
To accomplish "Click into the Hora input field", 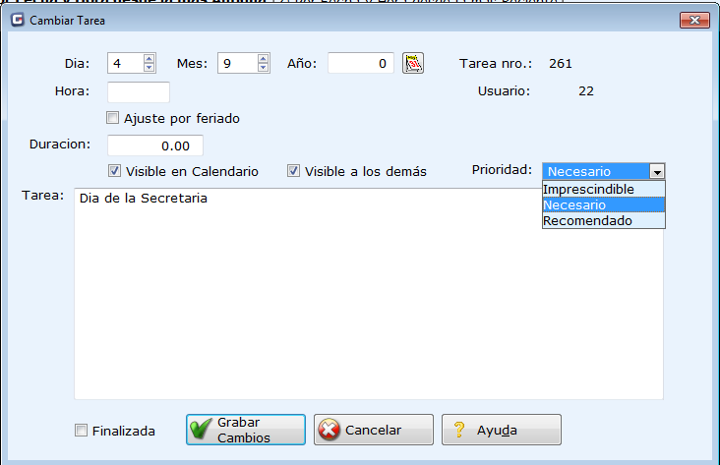I will click(138, 92).
